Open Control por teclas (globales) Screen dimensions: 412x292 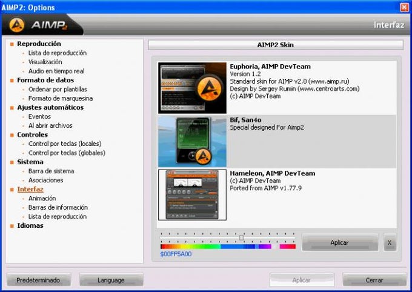[67, 153]
